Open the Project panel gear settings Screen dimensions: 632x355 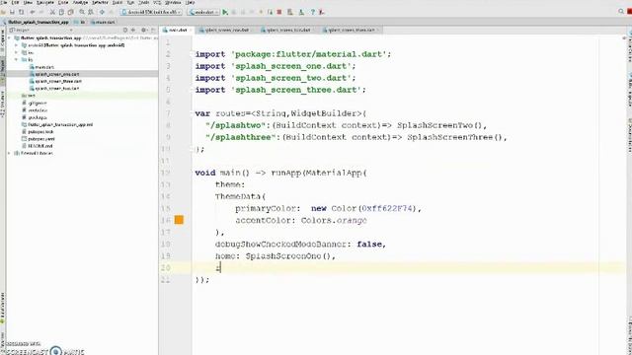144,30
